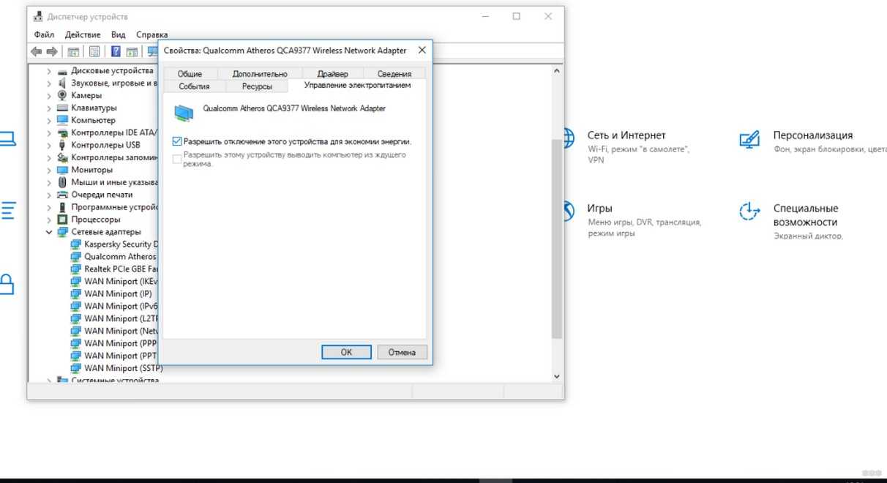Expand the Disk drives tree node
The image size is (887, 483).
click(x=49, y=71)
